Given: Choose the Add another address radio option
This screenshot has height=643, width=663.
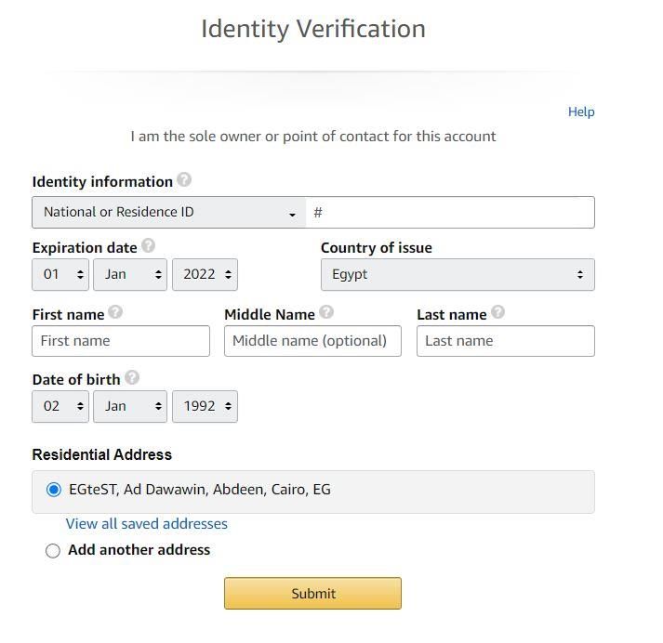Looking at the screenshot, I should 53,551.
